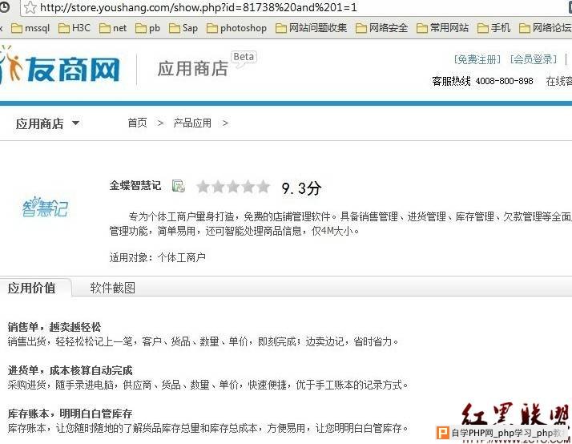The width and height of the screenshot is (572, 444).
Task: Open the pb bookmarks folder
Action: [147, 28]
